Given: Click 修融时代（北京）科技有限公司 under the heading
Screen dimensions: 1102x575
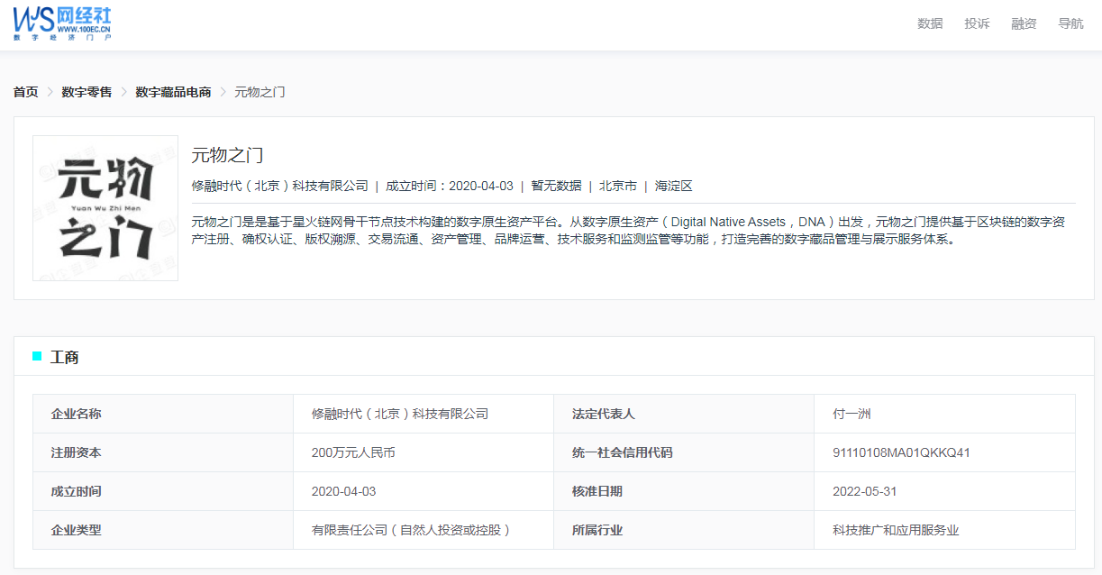Looking at the screenshot, I should [x=280, y=186].
